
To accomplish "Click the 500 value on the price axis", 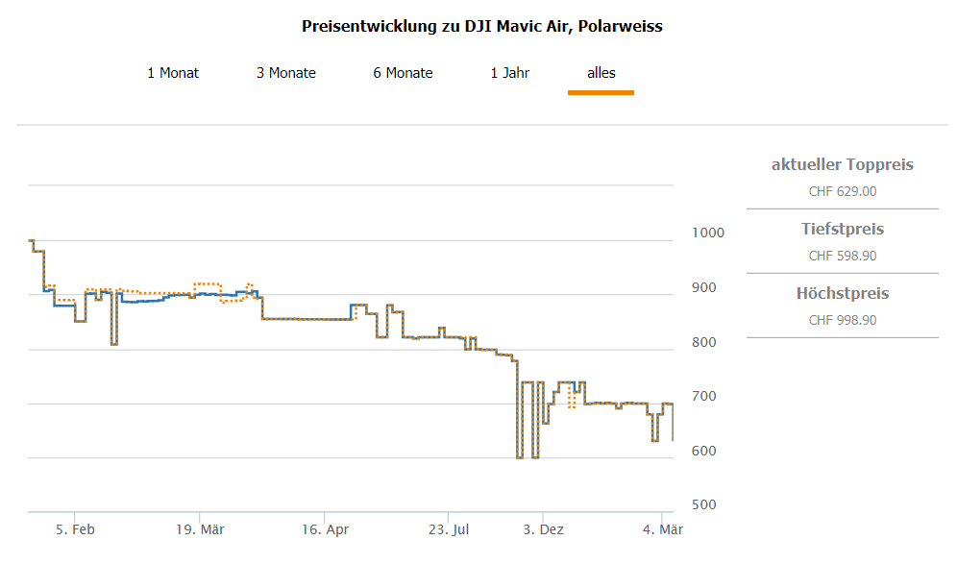I will tap(706, 505).
